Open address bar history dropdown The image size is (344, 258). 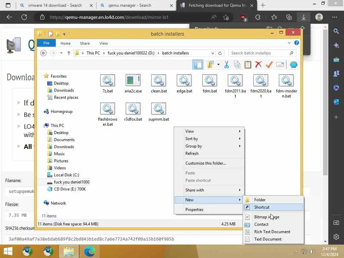[213, 53]
